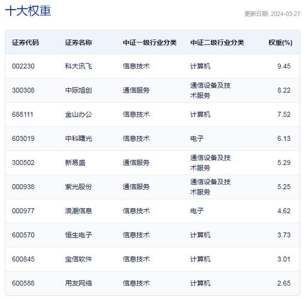Click 信息技术 in the 浪潮信息 row
The height and width of the screenshot is (300, 303).
(136, 211)
